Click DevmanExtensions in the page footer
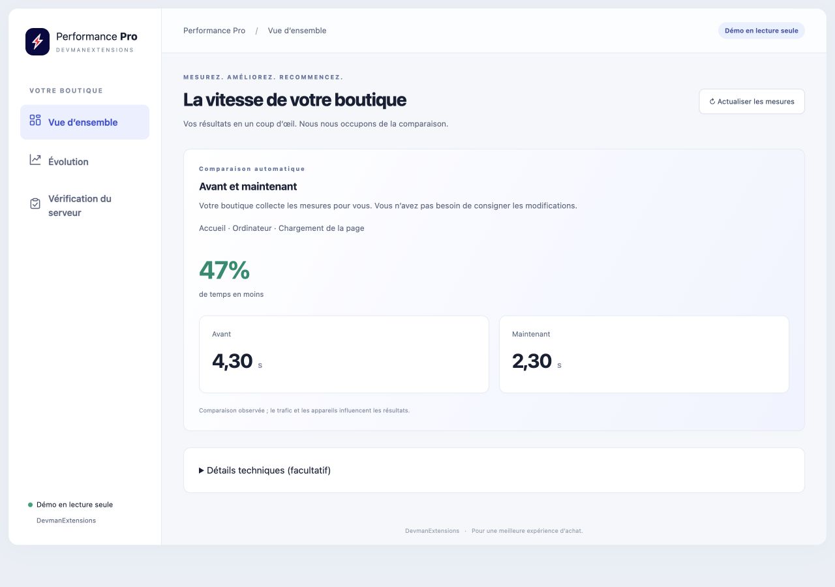This screenshot has height=587, width=835. 432,531
